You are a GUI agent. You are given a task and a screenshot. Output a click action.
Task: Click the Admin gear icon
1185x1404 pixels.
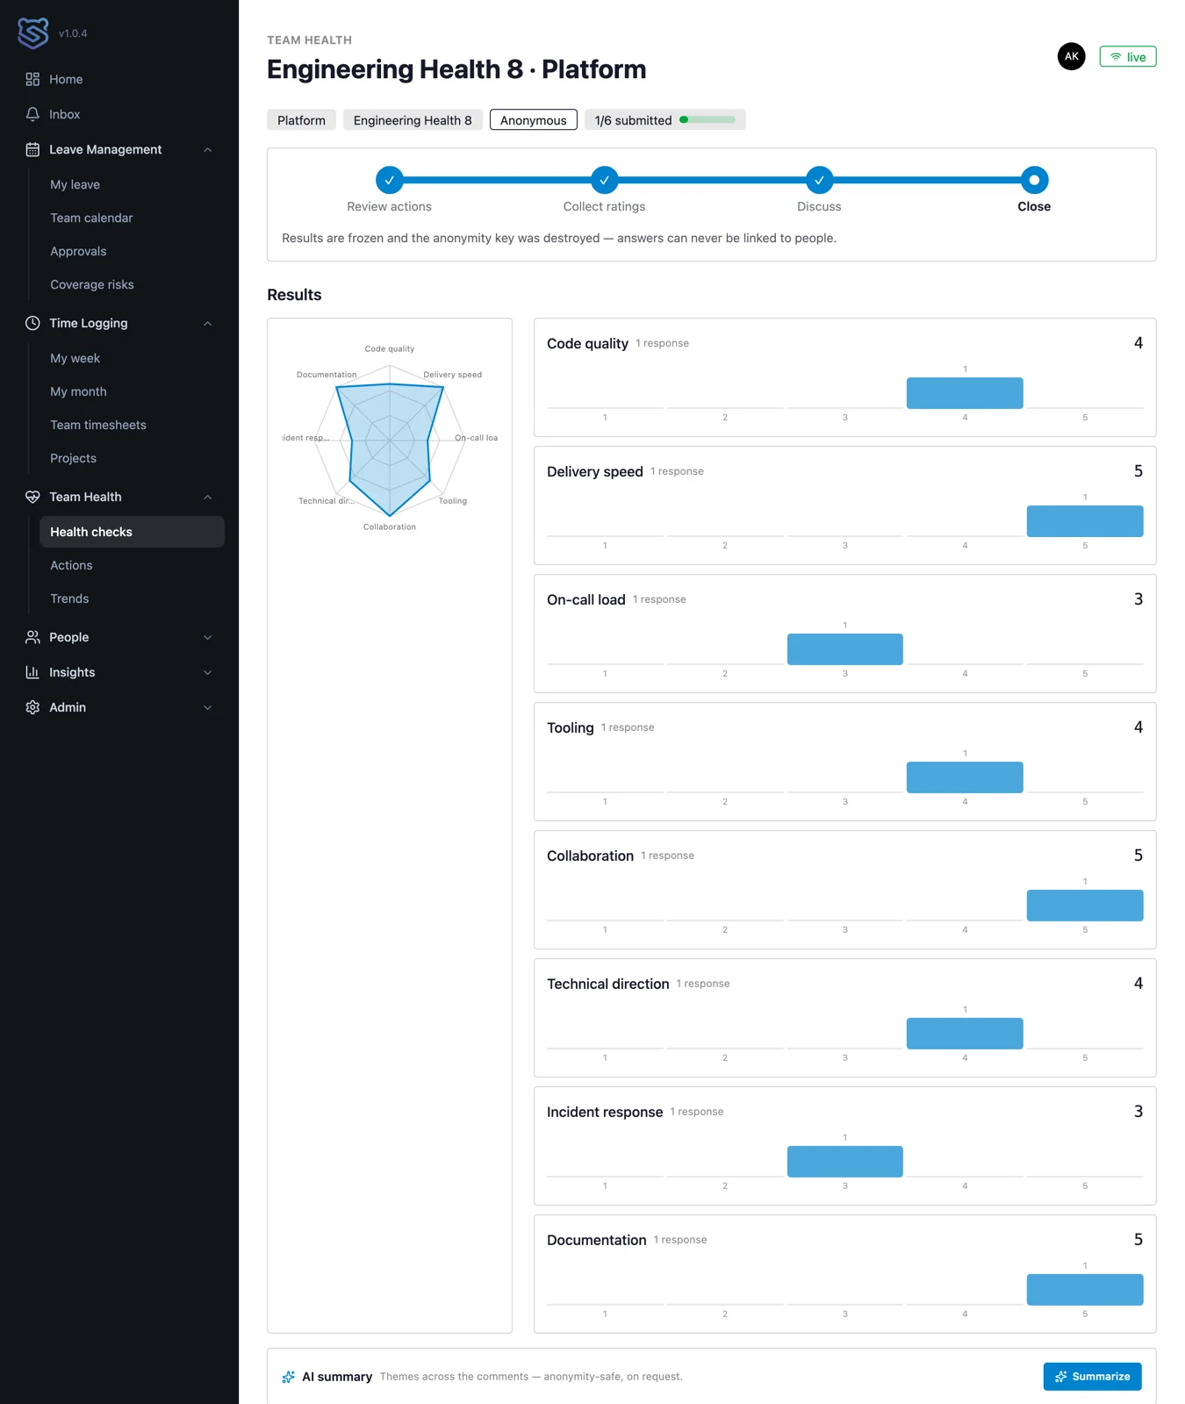click(x=32, y=707)
